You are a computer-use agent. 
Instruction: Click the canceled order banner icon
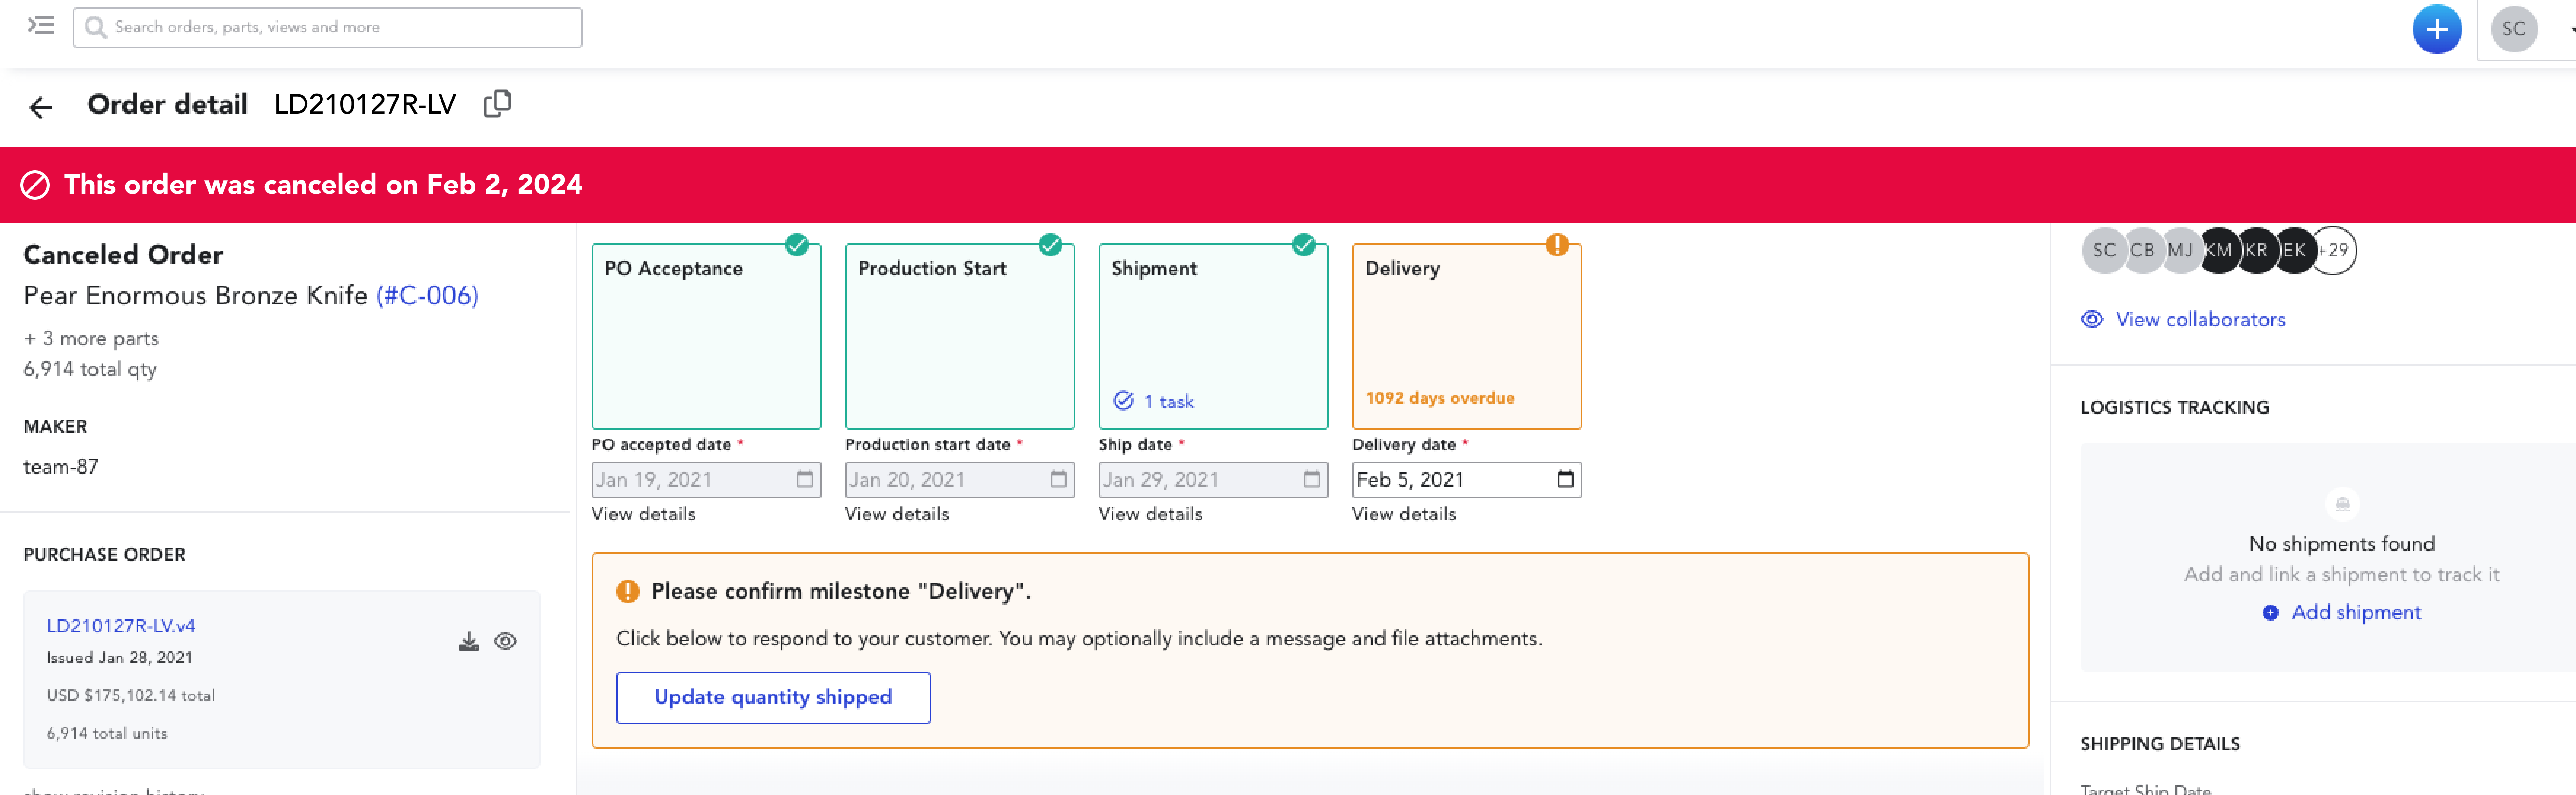click(x=35, y=185)
